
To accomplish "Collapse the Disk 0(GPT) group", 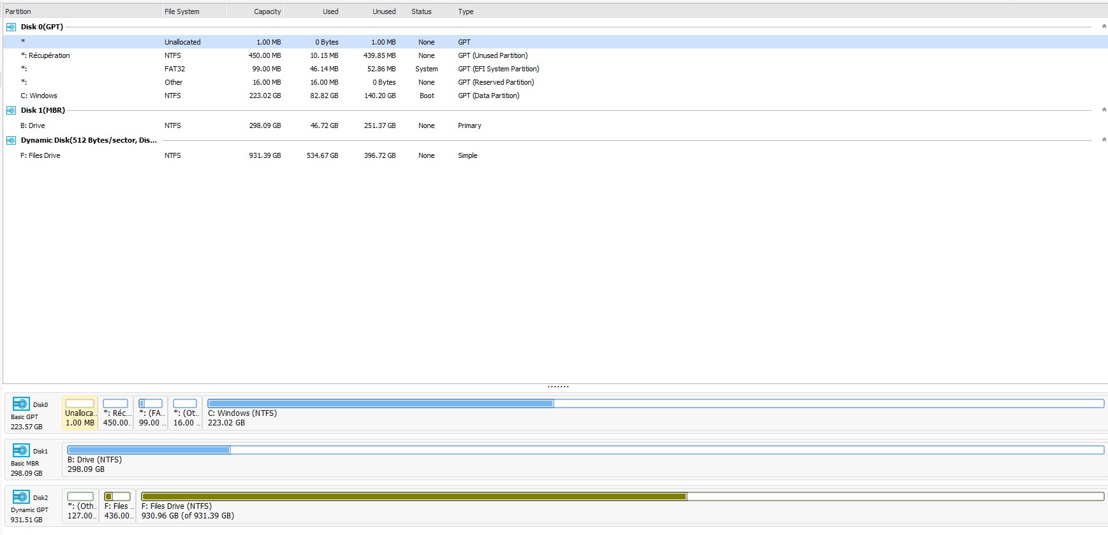I will 1104,27.
